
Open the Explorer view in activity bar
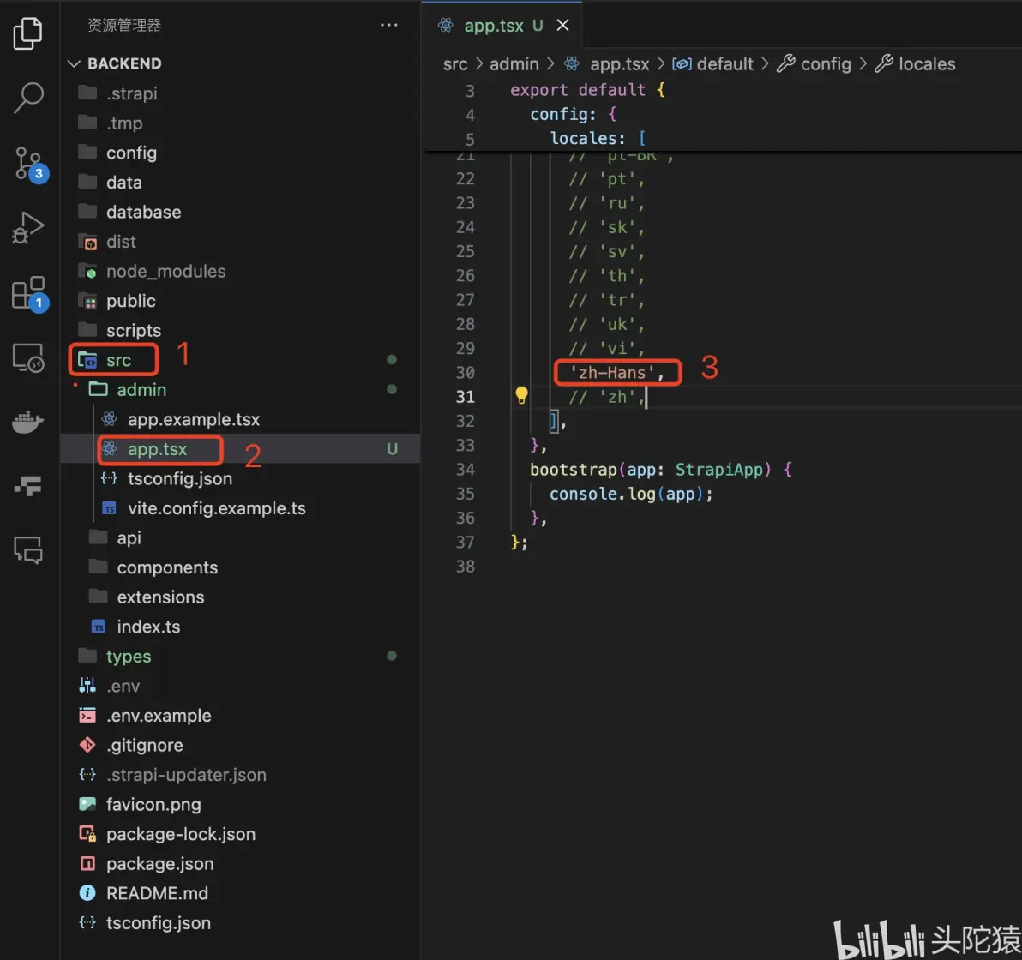(28, 33)
